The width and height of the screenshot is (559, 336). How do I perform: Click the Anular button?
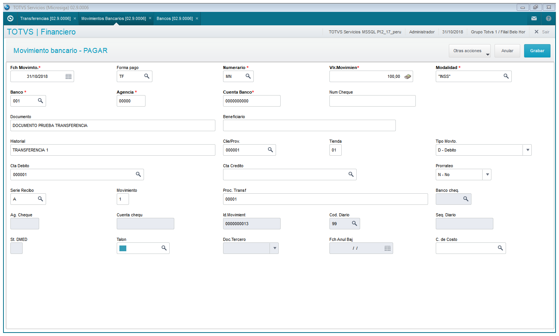pyautogui.click(x=507, y=51)
